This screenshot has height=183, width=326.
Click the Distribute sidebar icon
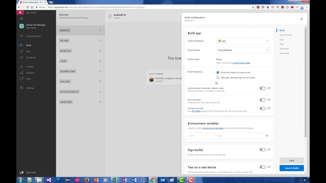22,57
